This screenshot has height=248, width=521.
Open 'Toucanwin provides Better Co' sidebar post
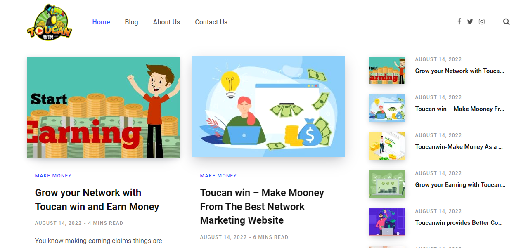click(x=459, y=222)
